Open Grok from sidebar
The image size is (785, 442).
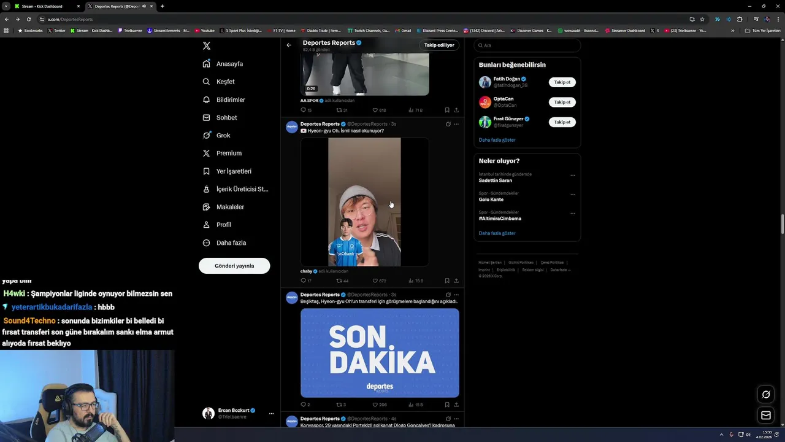click(216, 135)
